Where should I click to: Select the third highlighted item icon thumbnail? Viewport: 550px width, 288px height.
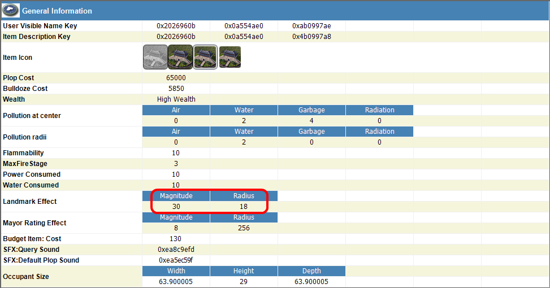(x=205, y=57)
